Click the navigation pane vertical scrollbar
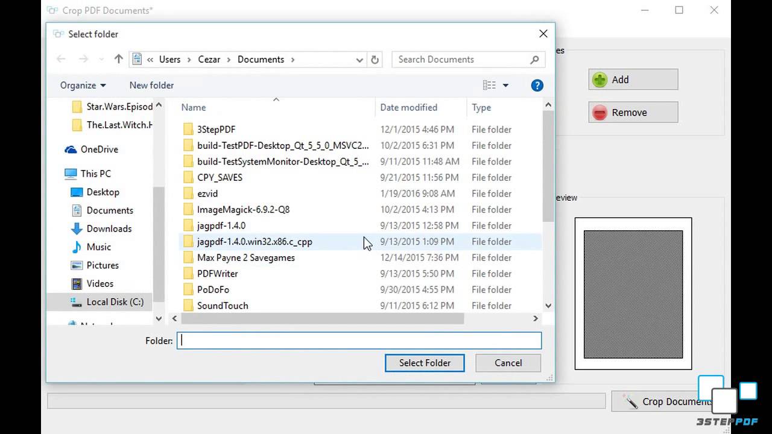772x434 pixels. pyautogui.click(x=159, y=244)
